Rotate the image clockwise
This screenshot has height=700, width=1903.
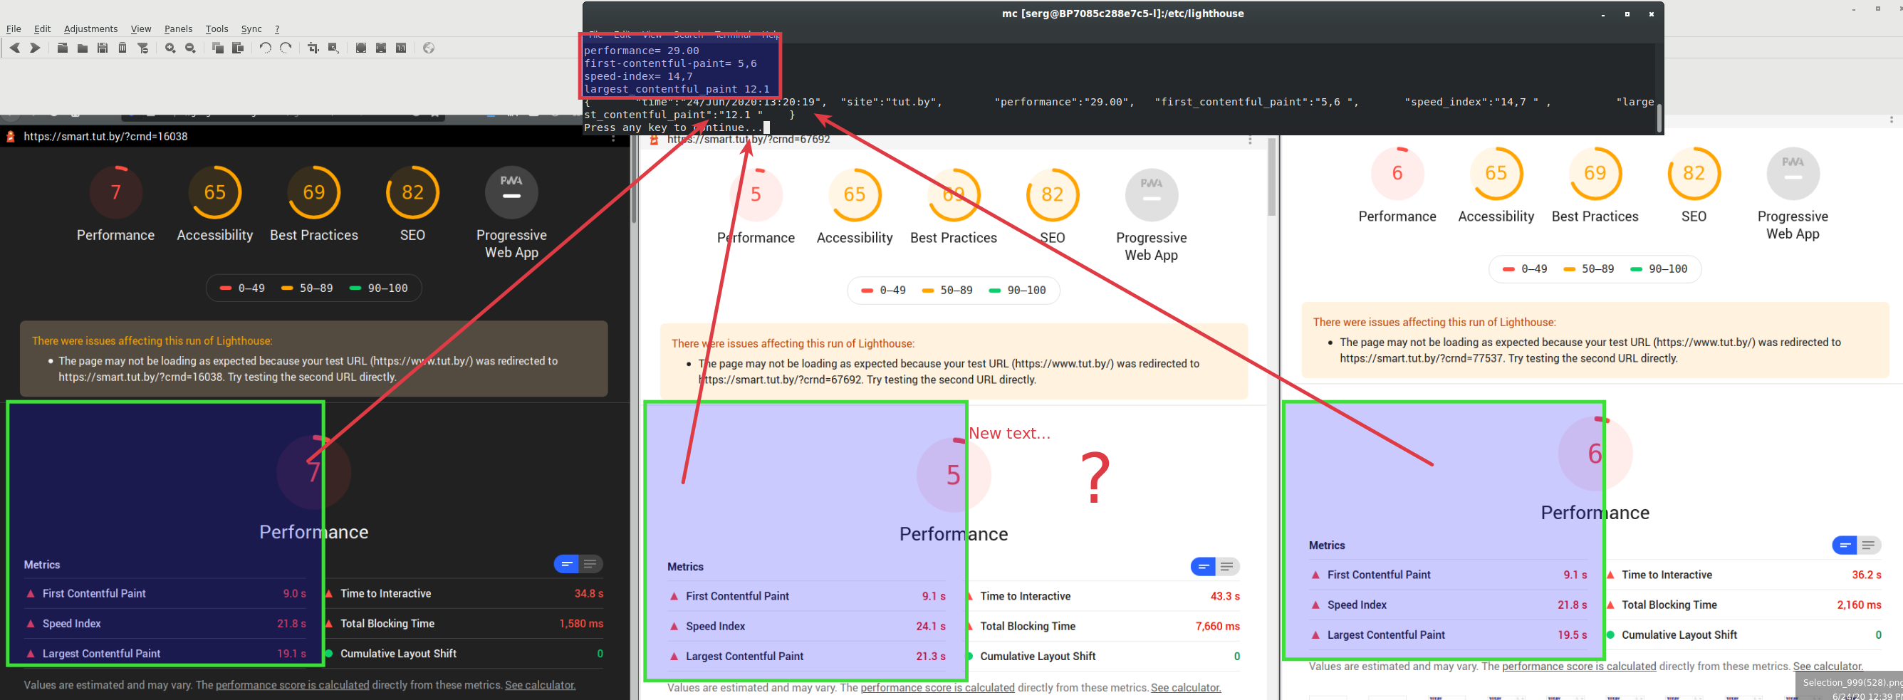point(286,48)
